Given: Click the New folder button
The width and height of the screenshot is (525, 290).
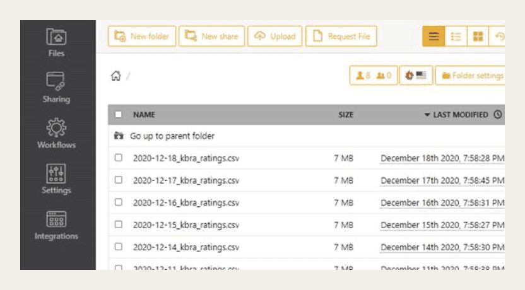Looking at the screenshot, I should (x=142, y=36).
